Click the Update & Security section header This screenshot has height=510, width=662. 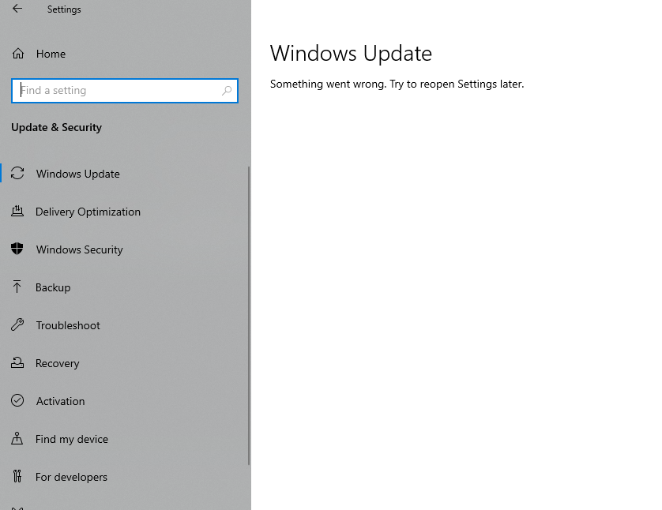point(57,127)
